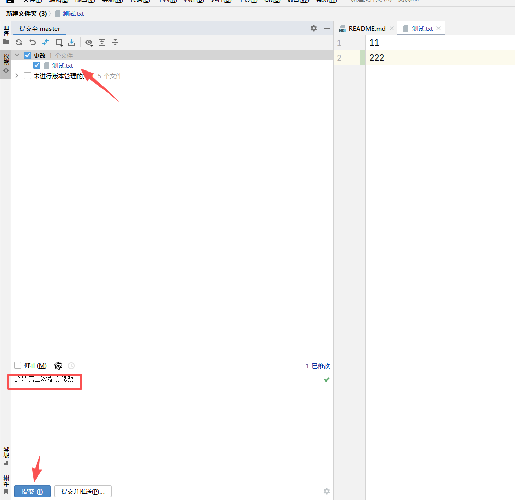This screenshot has height=500, width=515.
Task: Select the 提交至 master tab
Action: coord(40,29)
